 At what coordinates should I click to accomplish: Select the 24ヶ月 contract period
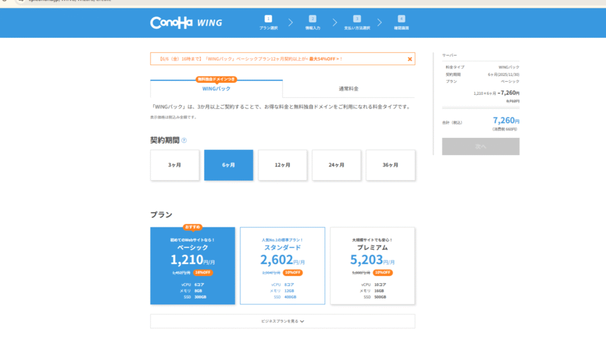pyautogui.click(x=336, y=165)
